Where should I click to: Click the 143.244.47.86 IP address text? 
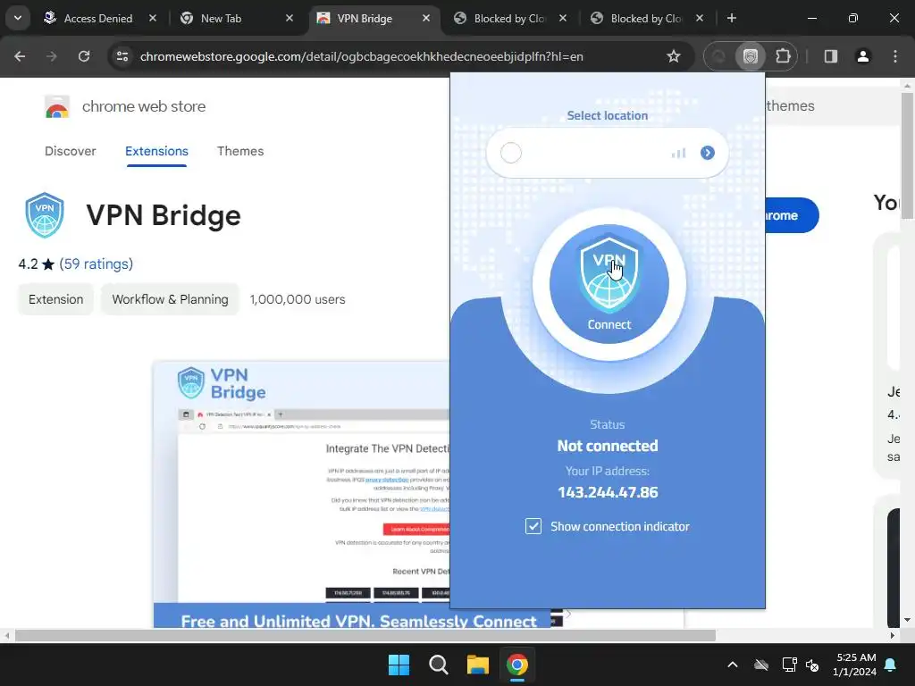point(608,492)
